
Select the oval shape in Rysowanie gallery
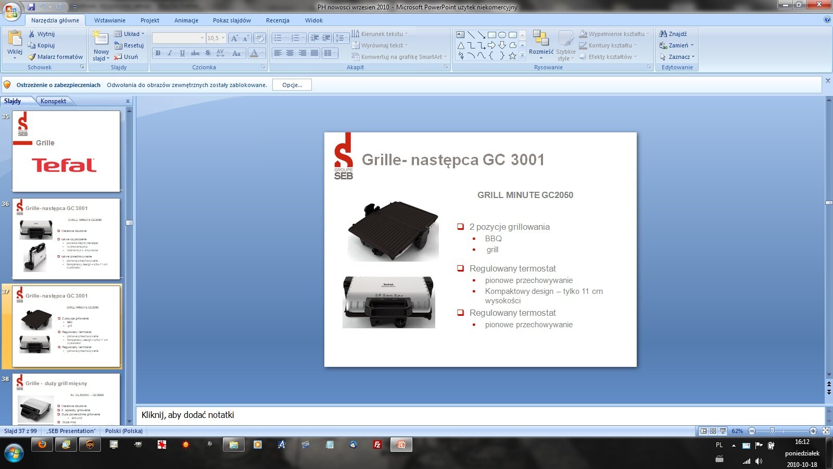click(502, 35)
